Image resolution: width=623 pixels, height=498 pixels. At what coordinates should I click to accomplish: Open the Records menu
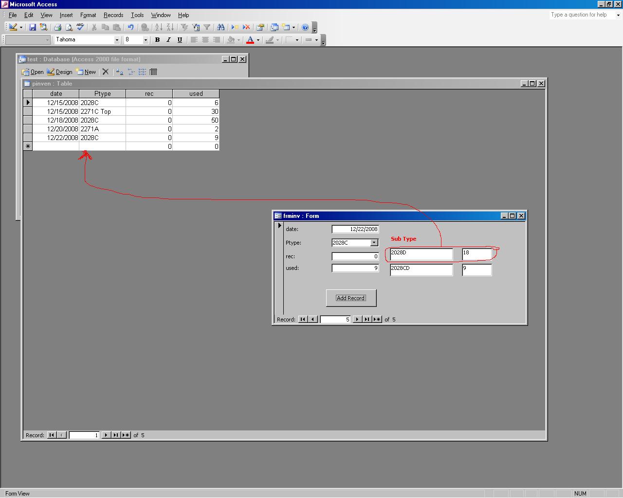pos(113,15)
